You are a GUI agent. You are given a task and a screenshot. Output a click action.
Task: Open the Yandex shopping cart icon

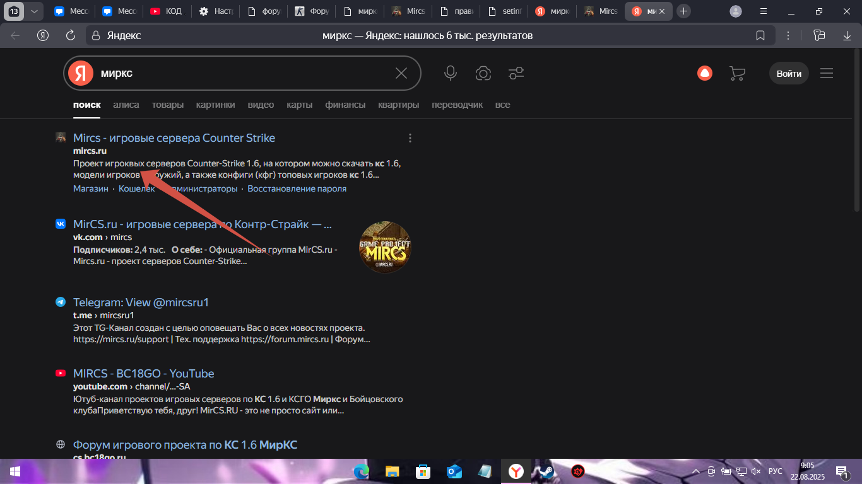click(x=737, y=73)
